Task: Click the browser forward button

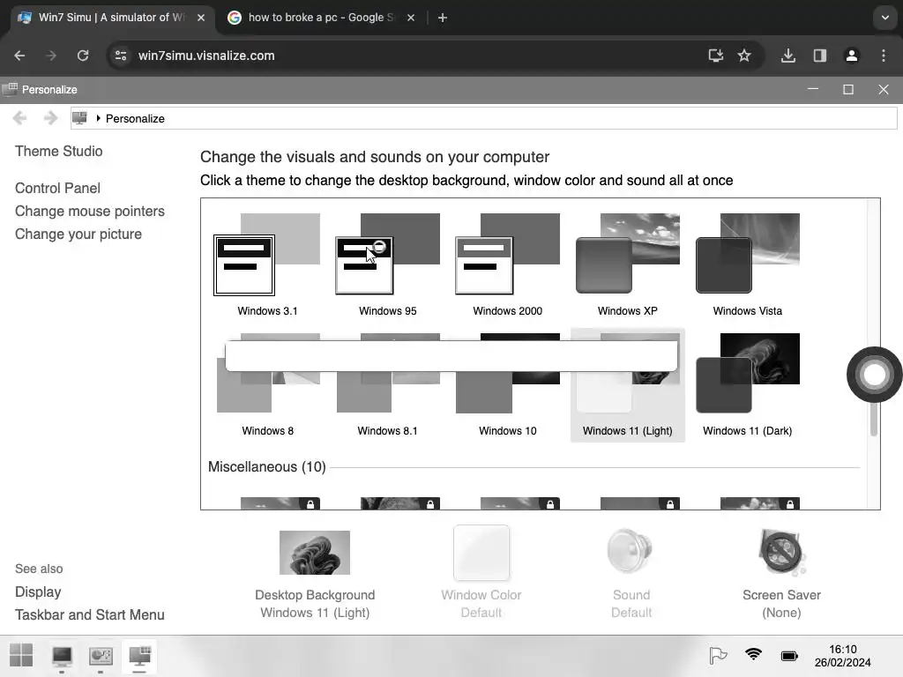Action: click(51, 56)
